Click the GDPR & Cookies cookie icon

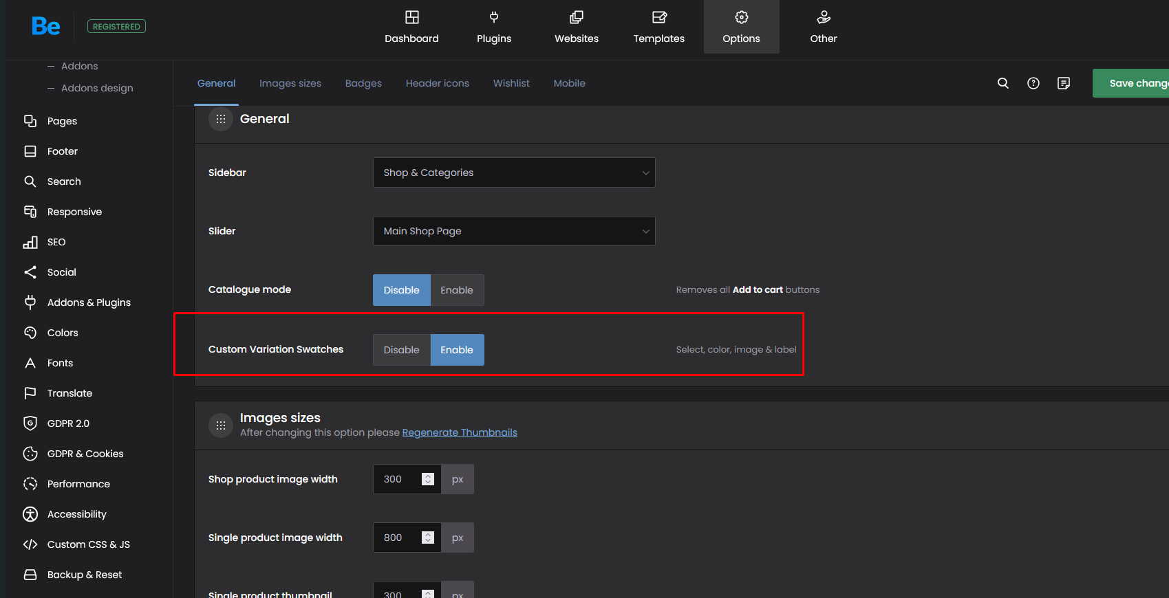[x=30, y=454]
